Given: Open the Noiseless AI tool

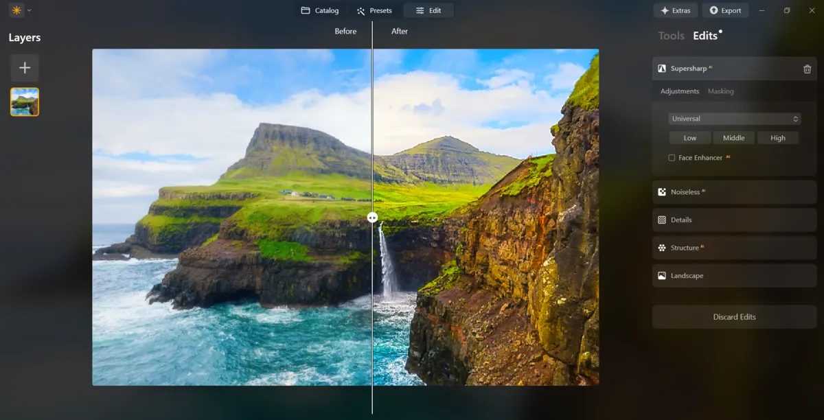Looking at the screenshot, I should [733, 191].
